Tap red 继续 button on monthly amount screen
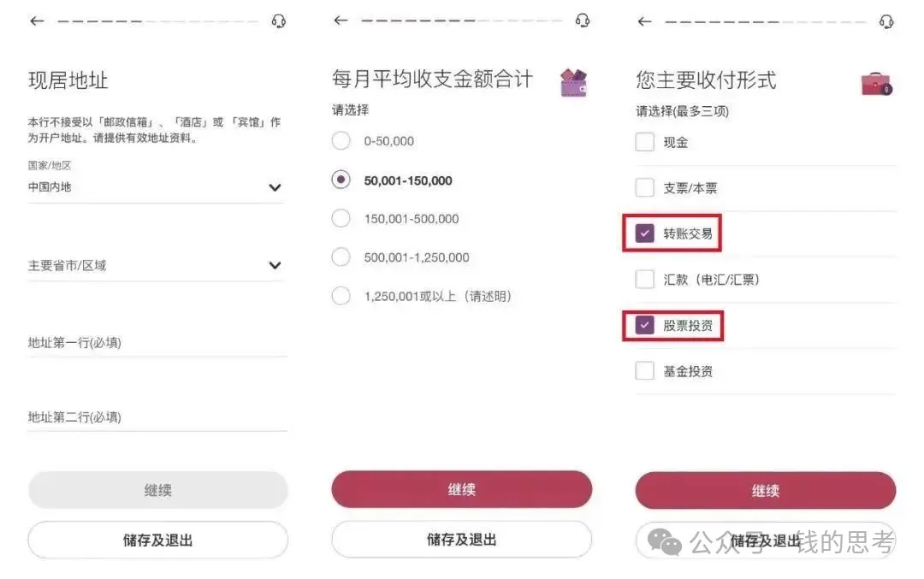The width and height of the screenshot is (924, 579). [x=461, y=489]
